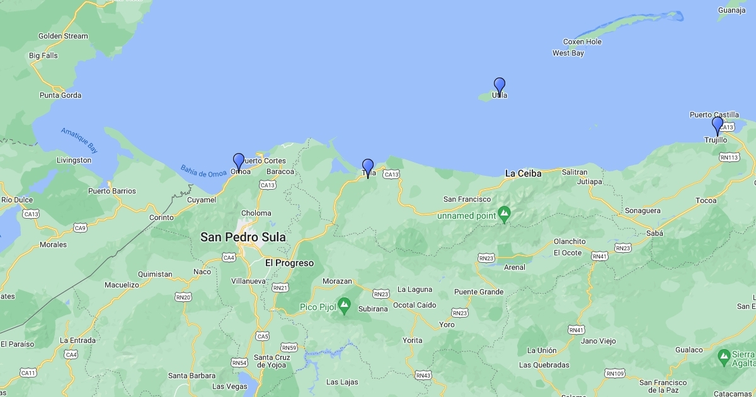Image resolution: width=756 pixels, height=397 pixels.
Task: Click the blue pin at Tela
Action: tap(368, 167)
